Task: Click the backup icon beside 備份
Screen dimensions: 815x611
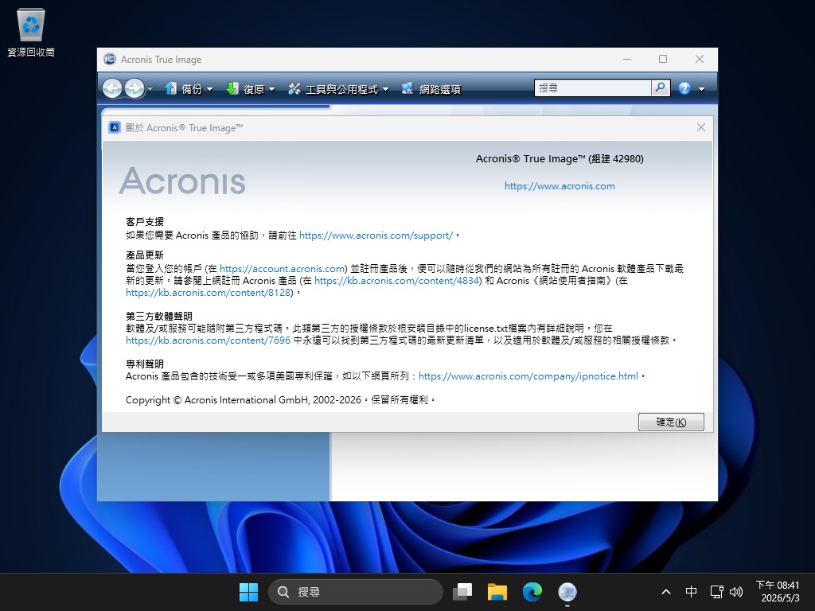Action: pyautogui.click(x=170, y=89)
